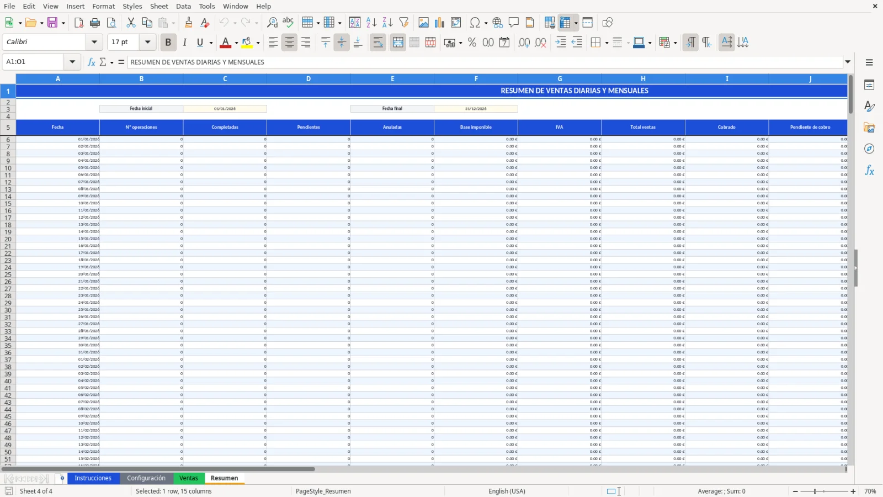Viewport: 883px width, 497px height.
Task: Switch to the Ventas sheet tab
Action: point(189,478)
